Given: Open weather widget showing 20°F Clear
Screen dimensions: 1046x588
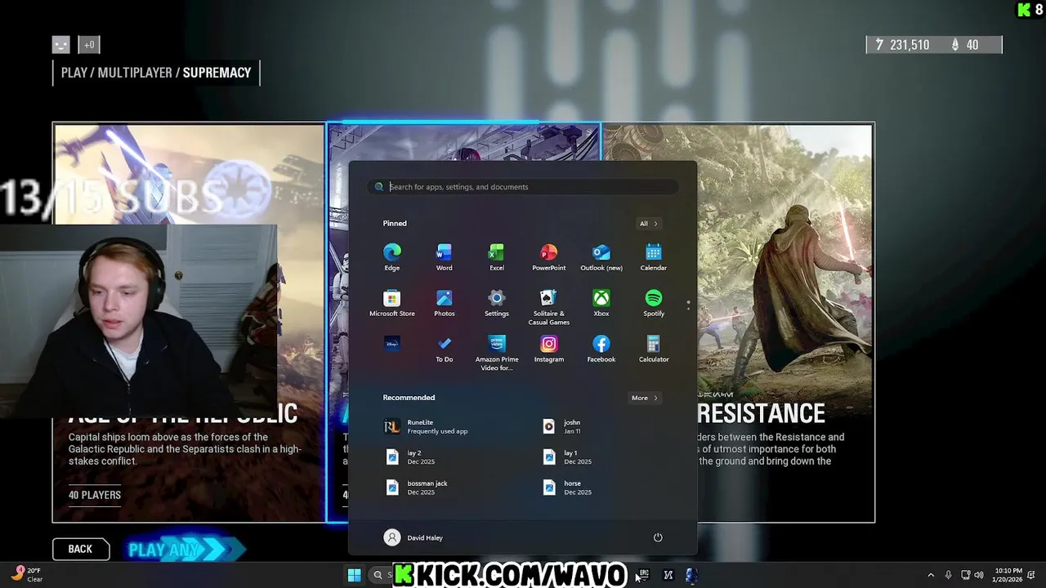Looking at the screenshot, I should [x=28, y=575].
